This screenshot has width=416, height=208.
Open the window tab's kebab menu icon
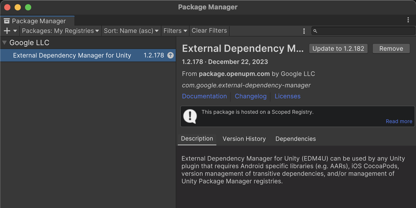click(x=408, y=20)
